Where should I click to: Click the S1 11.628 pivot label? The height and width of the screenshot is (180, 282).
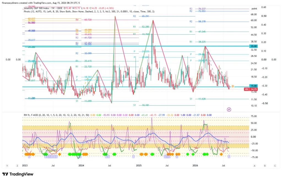[197, 99]
